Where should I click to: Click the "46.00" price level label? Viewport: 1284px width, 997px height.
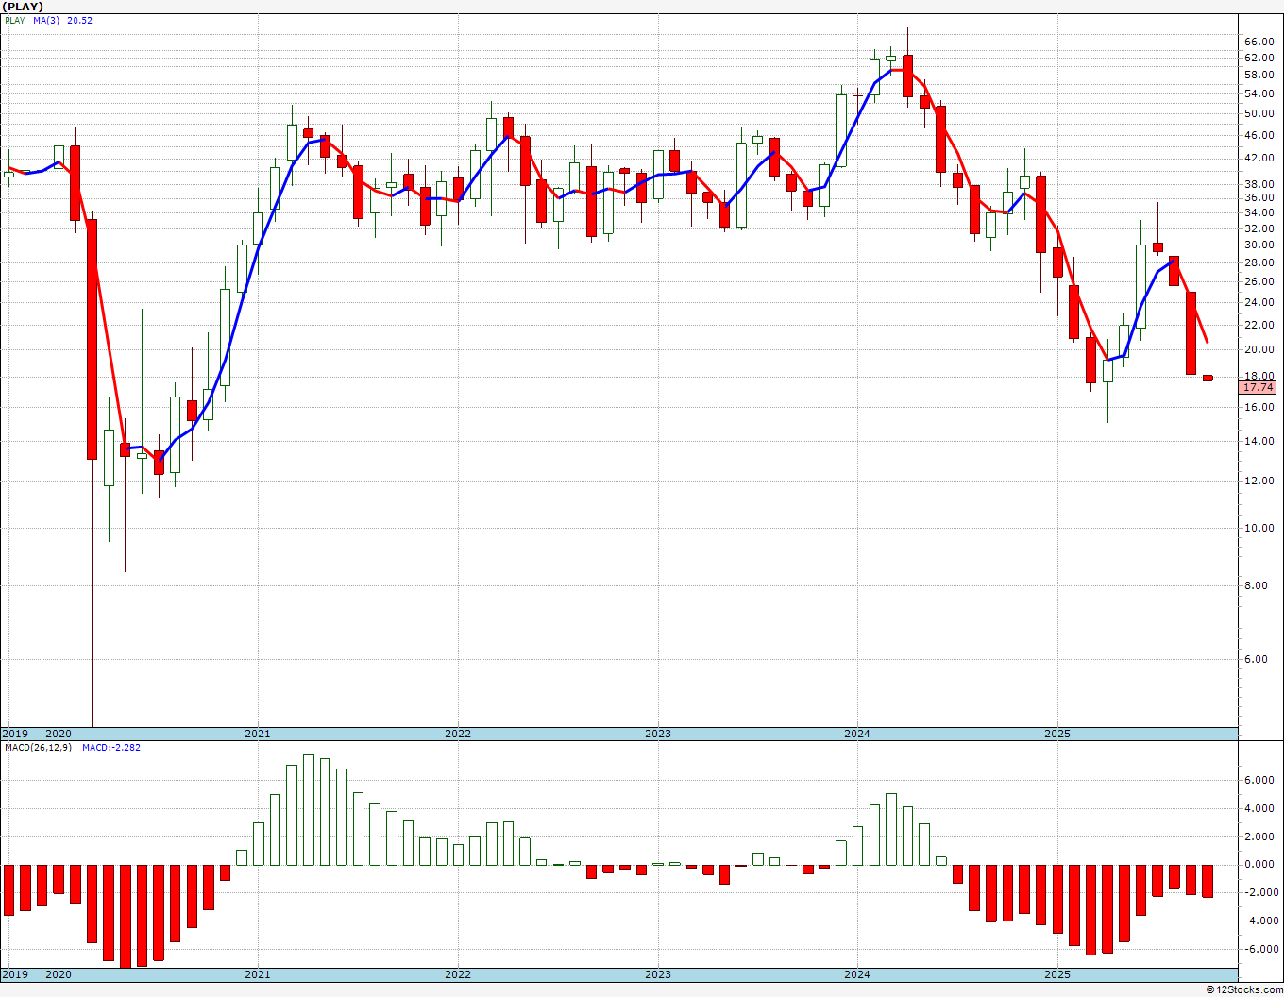tap(1259, 136)
